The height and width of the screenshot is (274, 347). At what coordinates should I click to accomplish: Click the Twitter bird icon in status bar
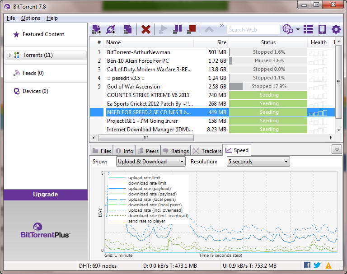pyautogui.click(x=317, y=265)
